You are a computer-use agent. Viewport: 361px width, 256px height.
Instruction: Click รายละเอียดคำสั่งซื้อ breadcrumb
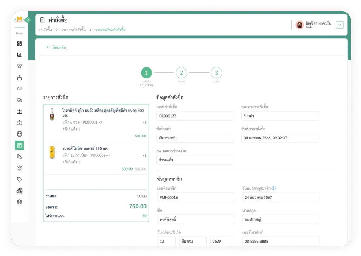click(x=110, y=30)
